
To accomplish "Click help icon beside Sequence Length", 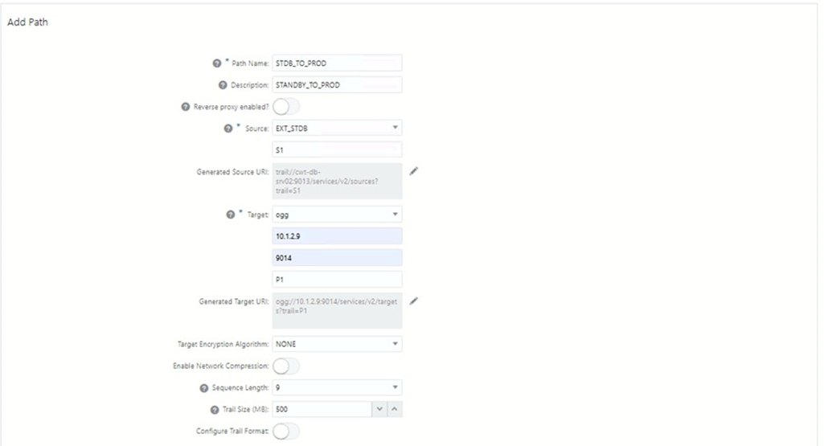I will coord(204,388).
